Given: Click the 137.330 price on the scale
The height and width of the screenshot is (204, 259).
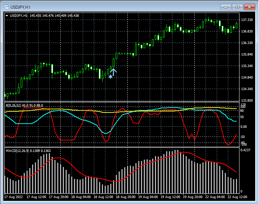Looking at the screenshot, I should point(247,20).
